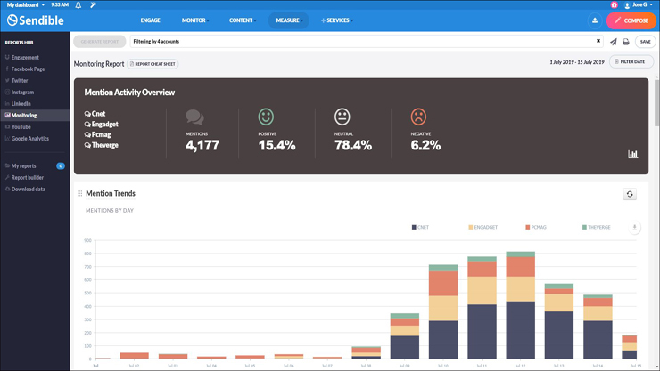Open the notifications bell icon

pyautogui.click(x=78, y=5)
